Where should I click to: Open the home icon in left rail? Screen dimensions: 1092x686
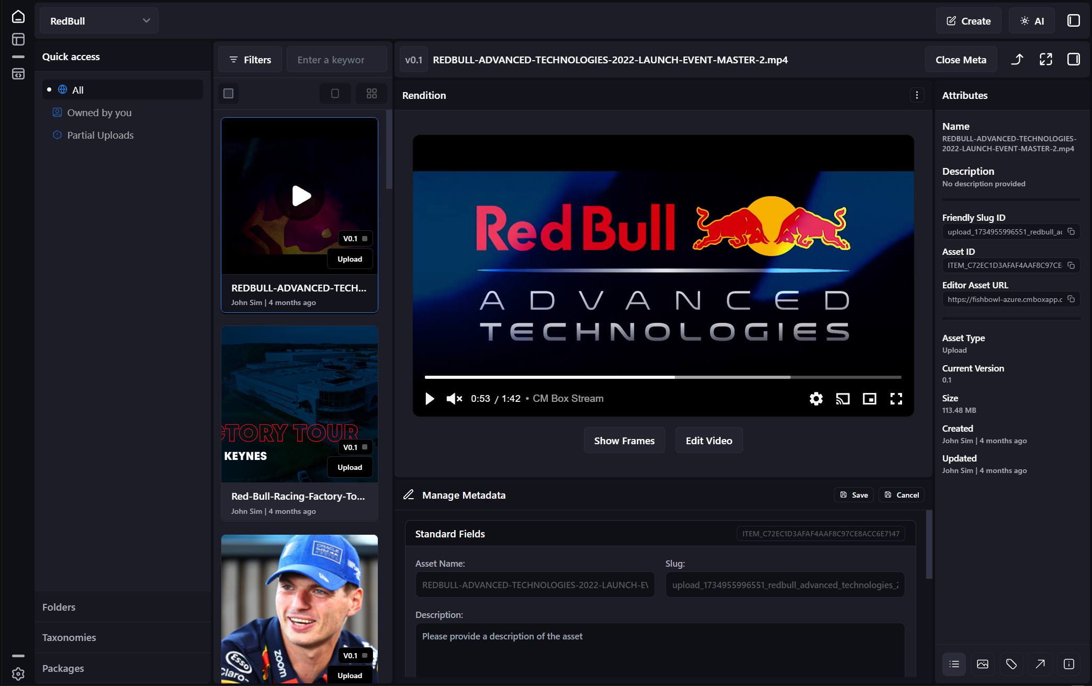(18, 17)
